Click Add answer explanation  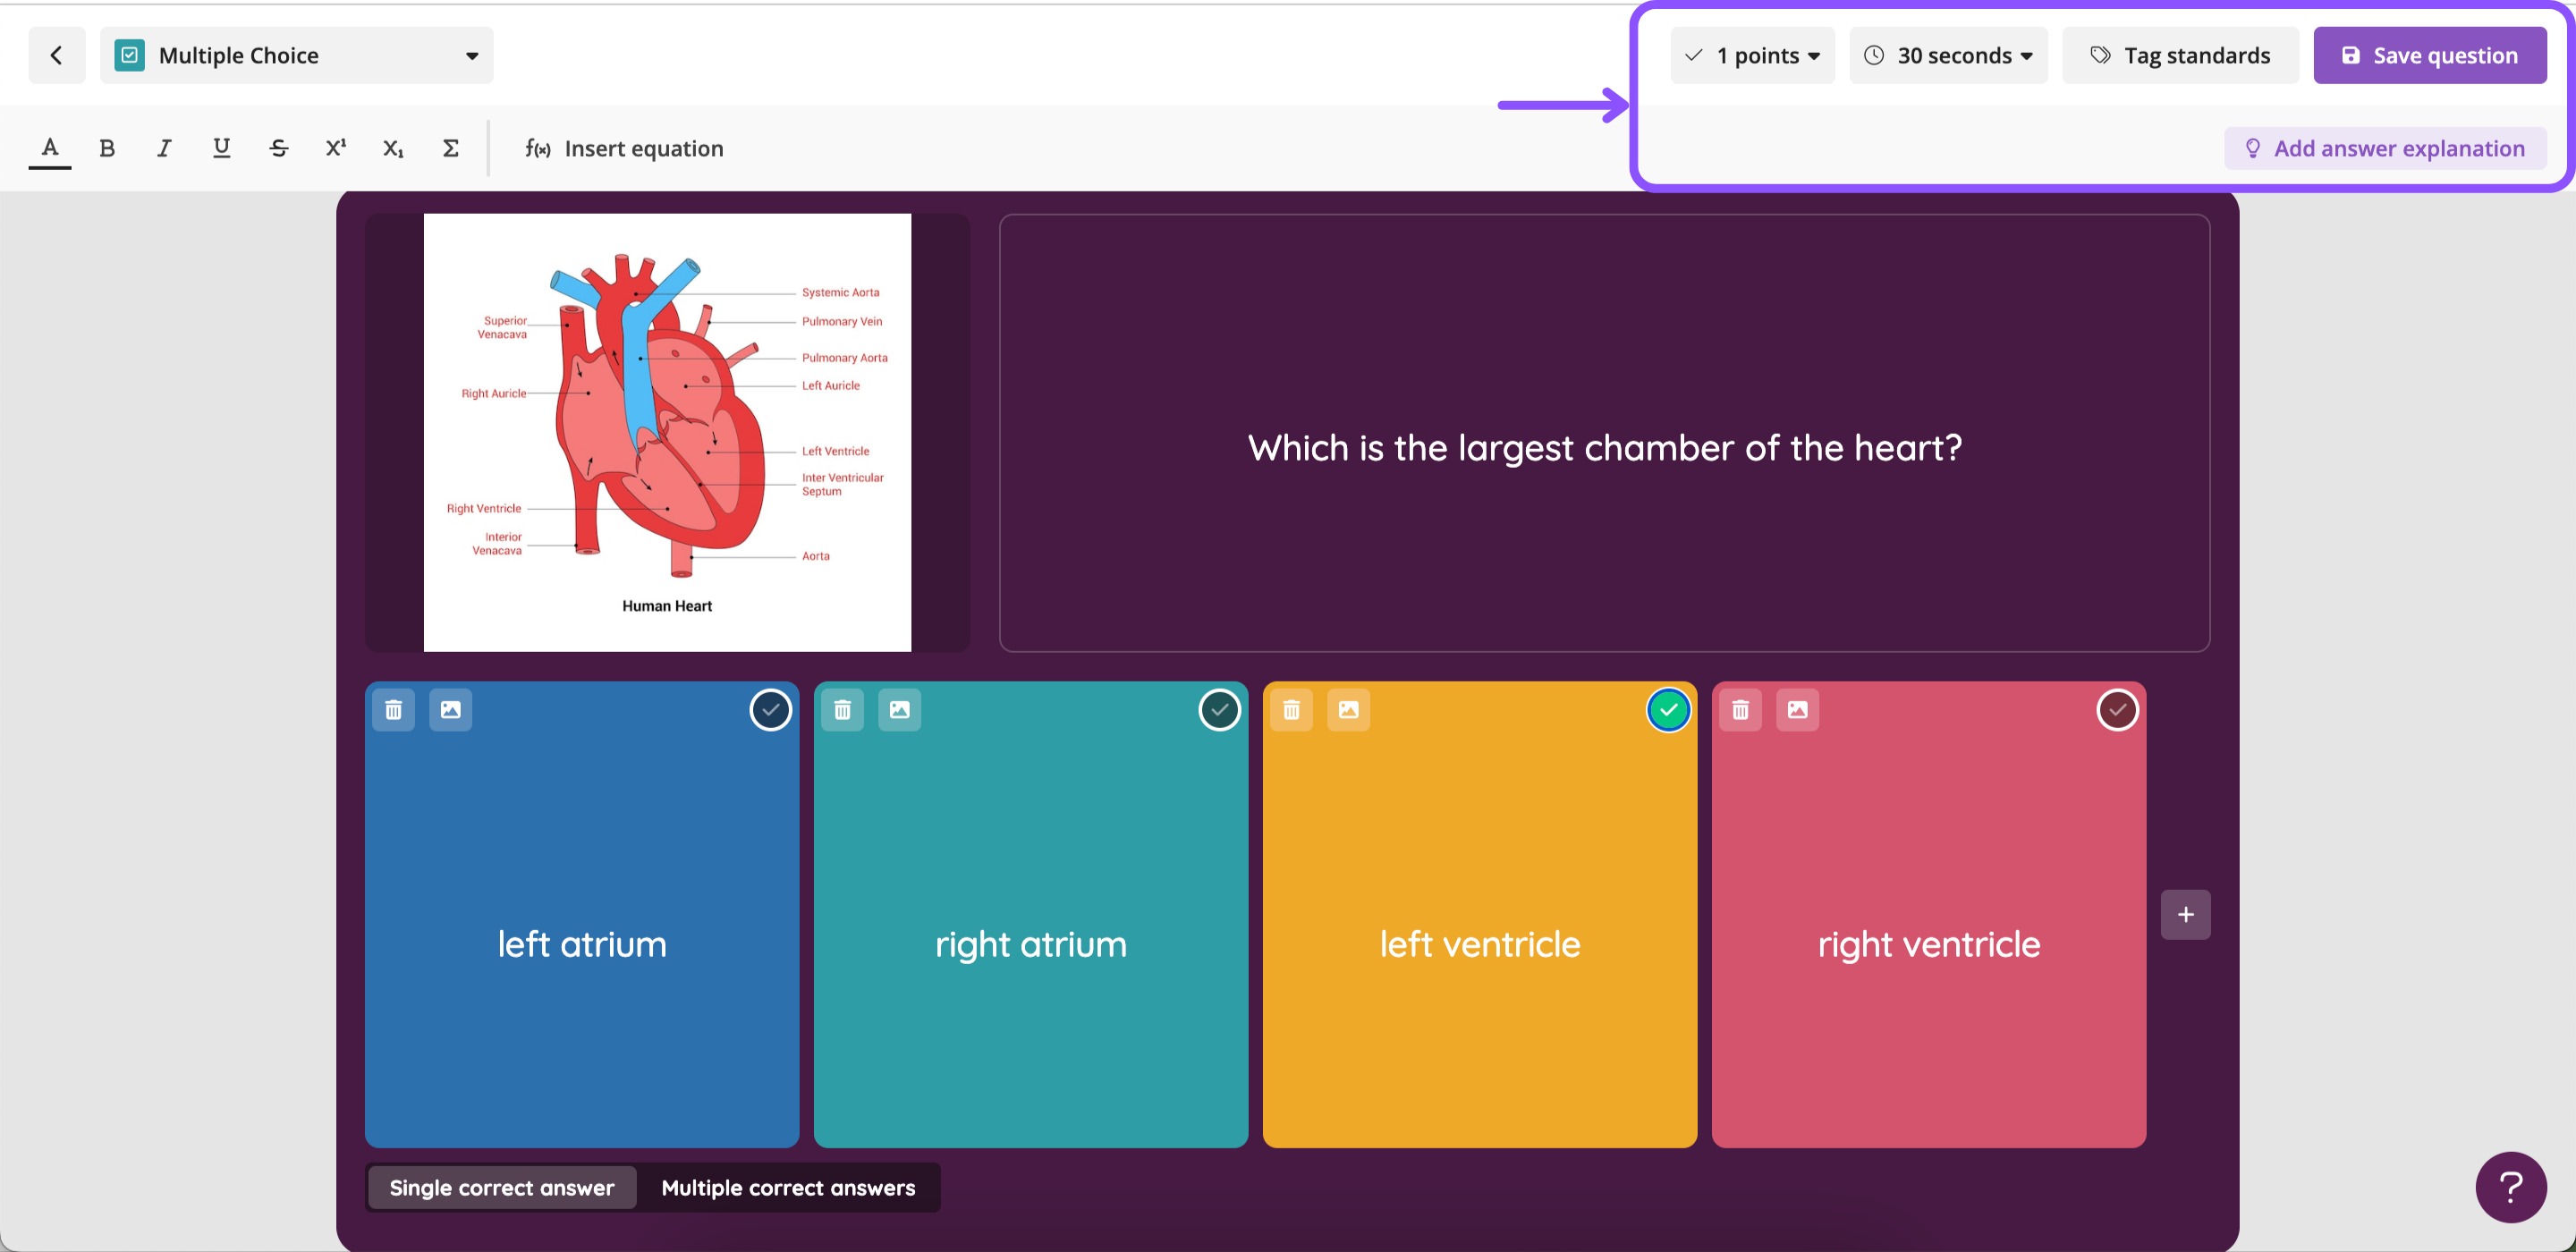coord(2385,148)
